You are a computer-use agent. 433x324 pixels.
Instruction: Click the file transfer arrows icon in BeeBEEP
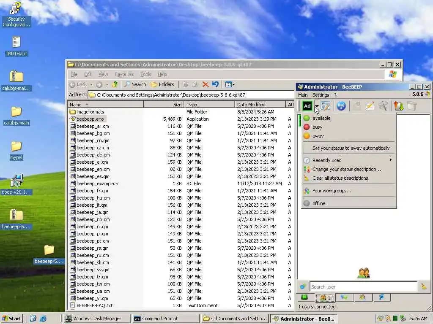[x=398, y=106]
